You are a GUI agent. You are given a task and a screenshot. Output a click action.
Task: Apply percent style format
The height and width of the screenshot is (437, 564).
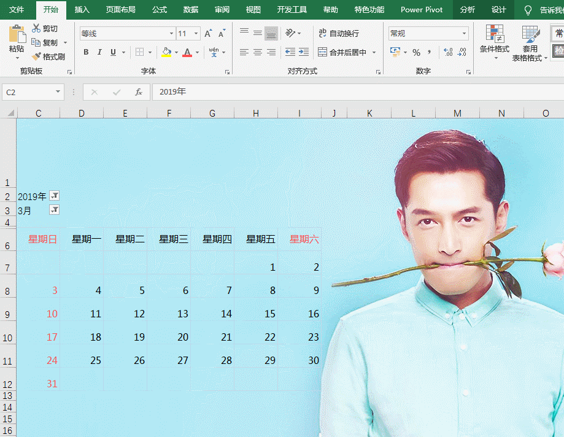point(417,53)
